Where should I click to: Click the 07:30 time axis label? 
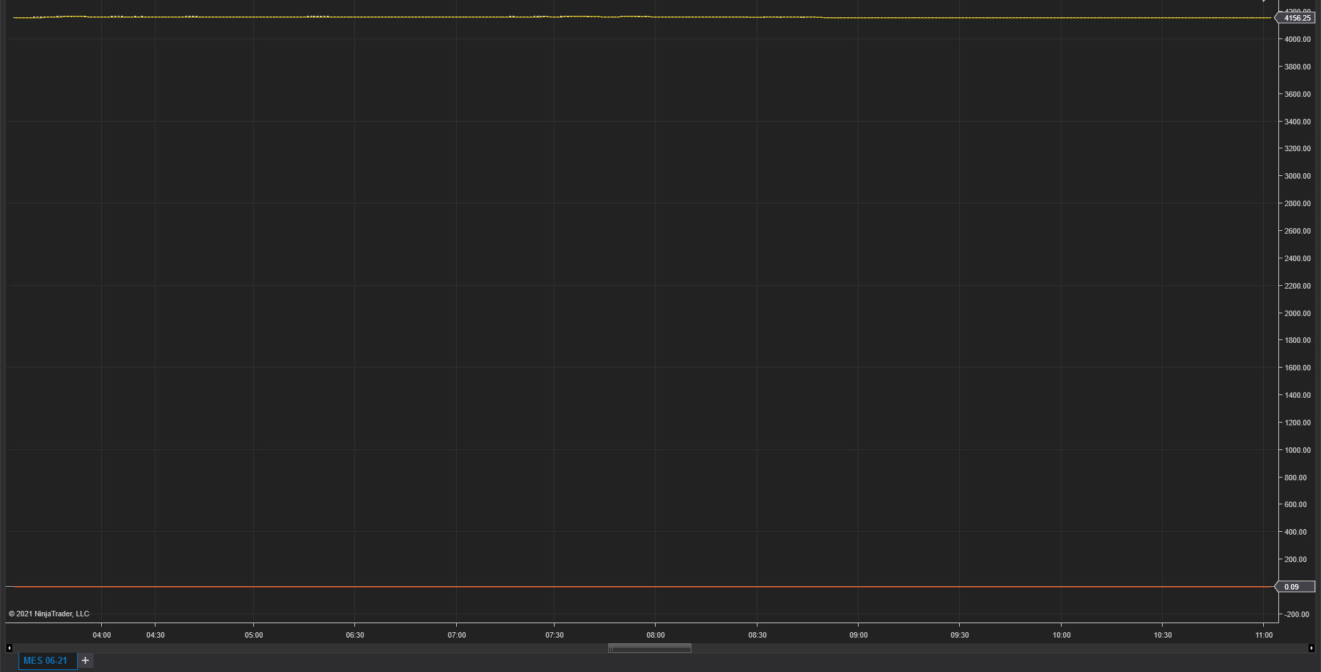point(555,635)
